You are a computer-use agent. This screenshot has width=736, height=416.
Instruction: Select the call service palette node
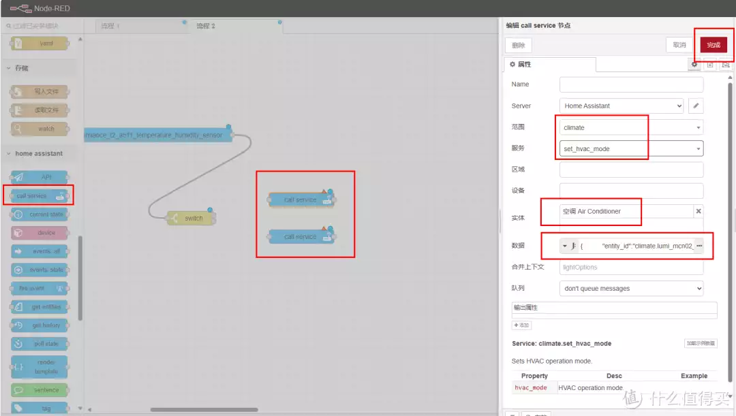tap(40, 195)
